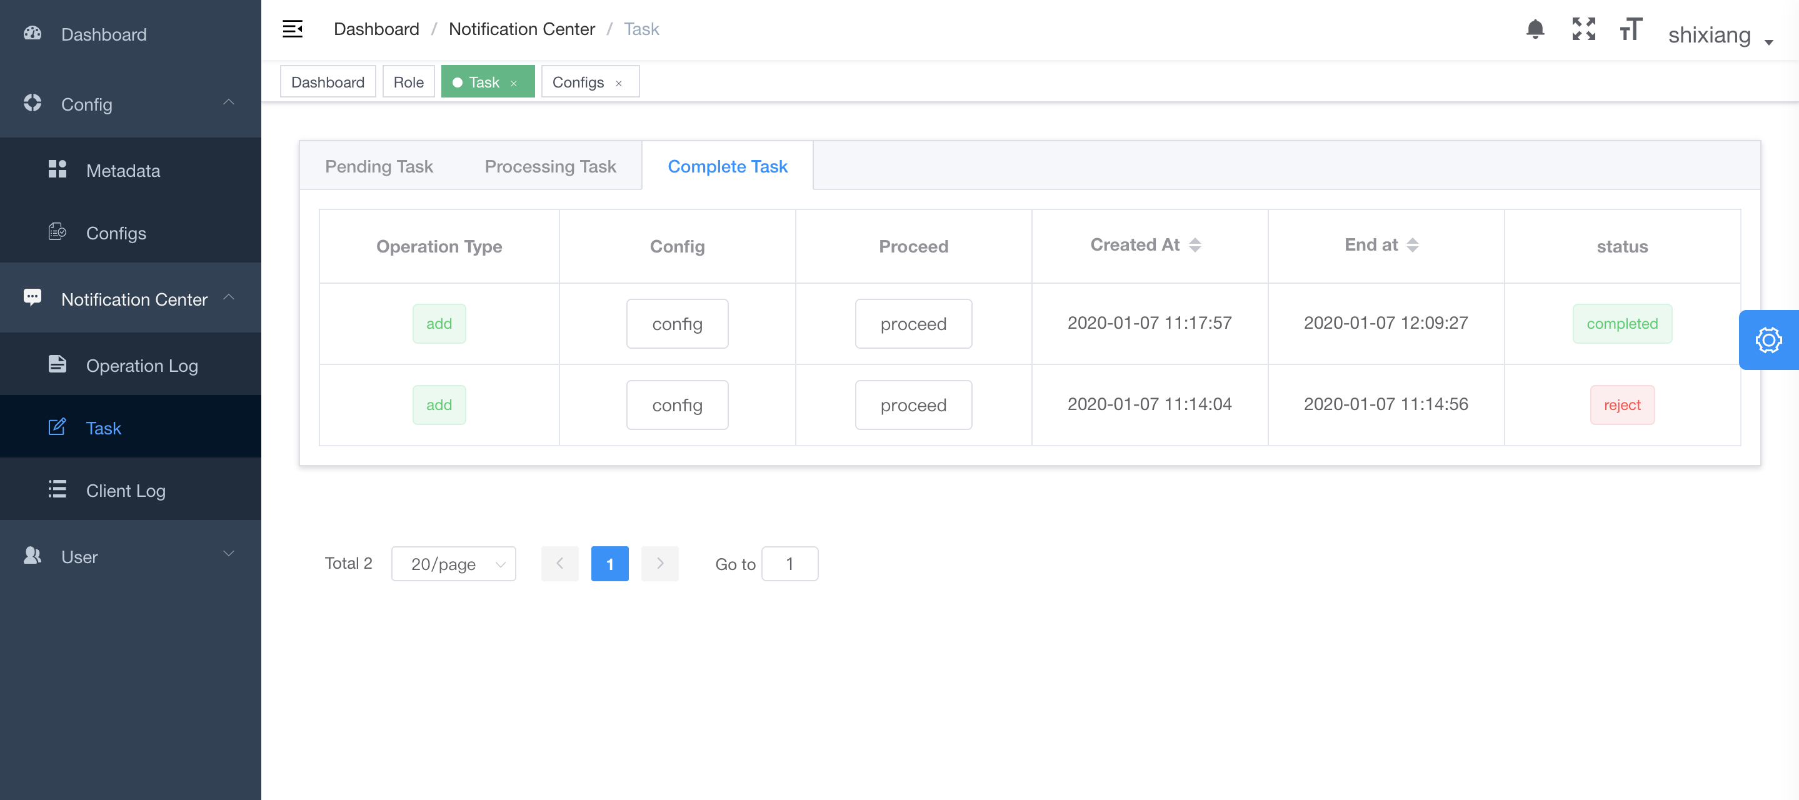Open Metadata from the sidebar
1799x800 pixels.
(x=123, y=171)
